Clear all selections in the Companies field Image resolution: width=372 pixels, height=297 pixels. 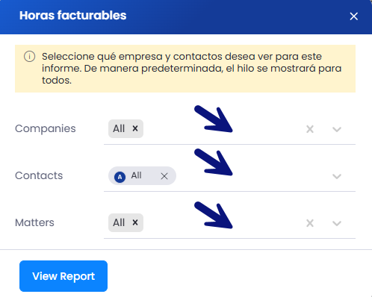click(310, 129)
